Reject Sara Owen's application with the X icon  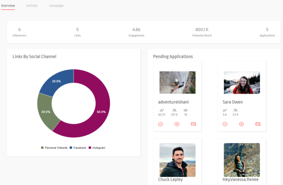(241, 124)
